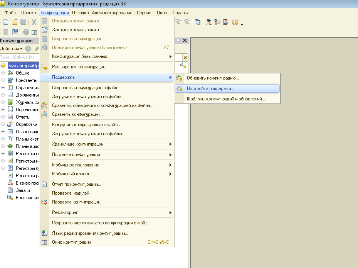Expand the Справочники tree node
358x268 pixels.
coord(3,87)
